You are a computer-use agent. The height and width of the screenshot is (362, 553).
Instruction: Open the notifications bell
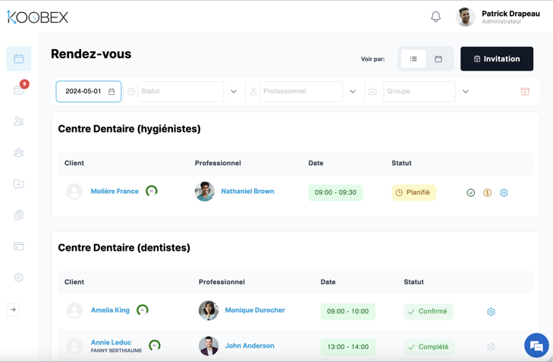coord(435,17)
